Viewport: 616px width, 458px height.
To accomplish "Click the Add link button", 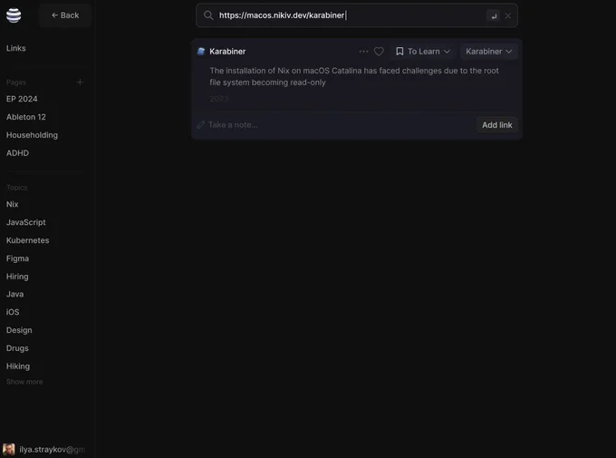I will click(497, 125).
